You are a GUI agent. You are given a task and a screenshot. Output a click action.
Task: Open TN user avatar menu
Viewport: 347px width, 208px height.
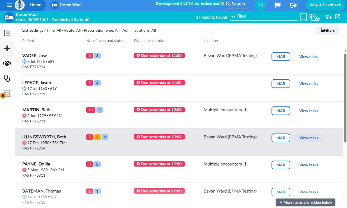[x=261, y=5]
